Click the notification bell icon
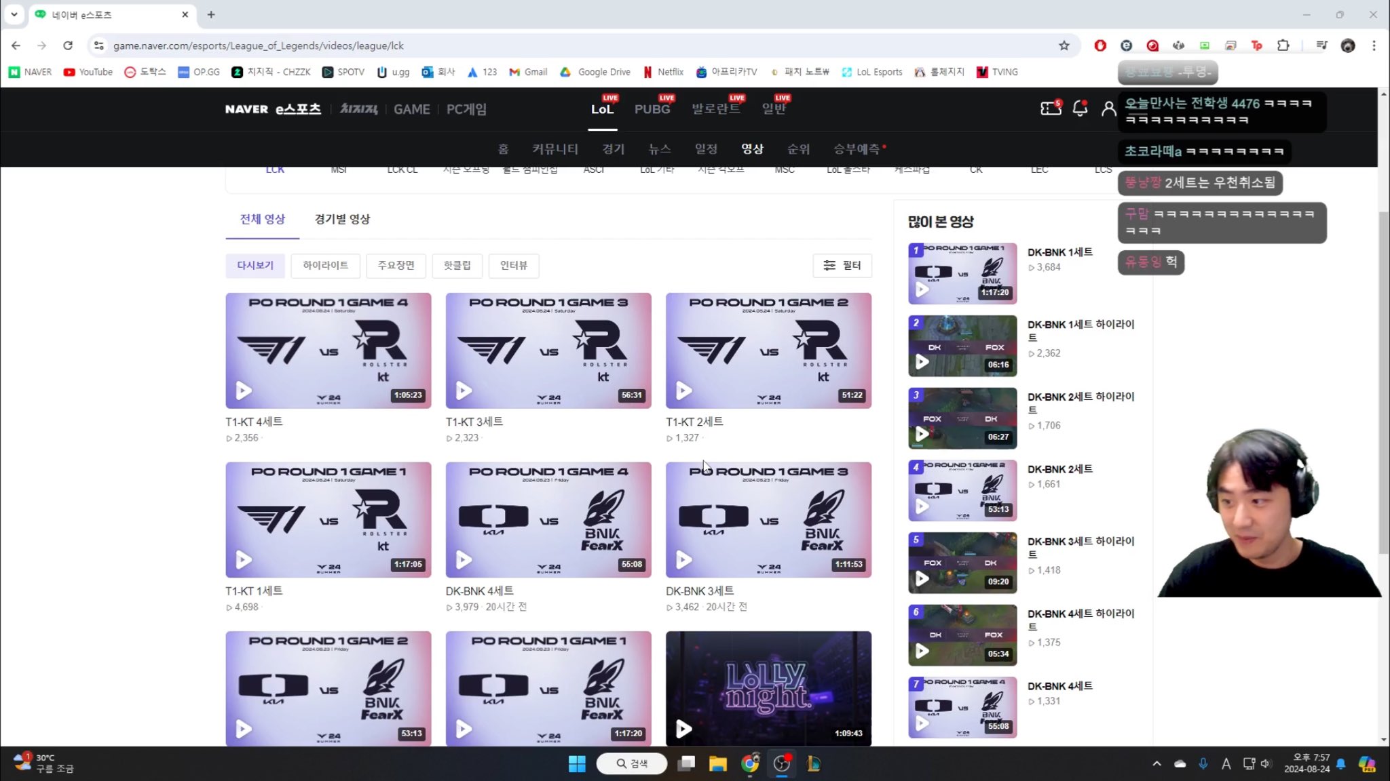This screenshot has height=781, width=1390. click(1079, 108)
